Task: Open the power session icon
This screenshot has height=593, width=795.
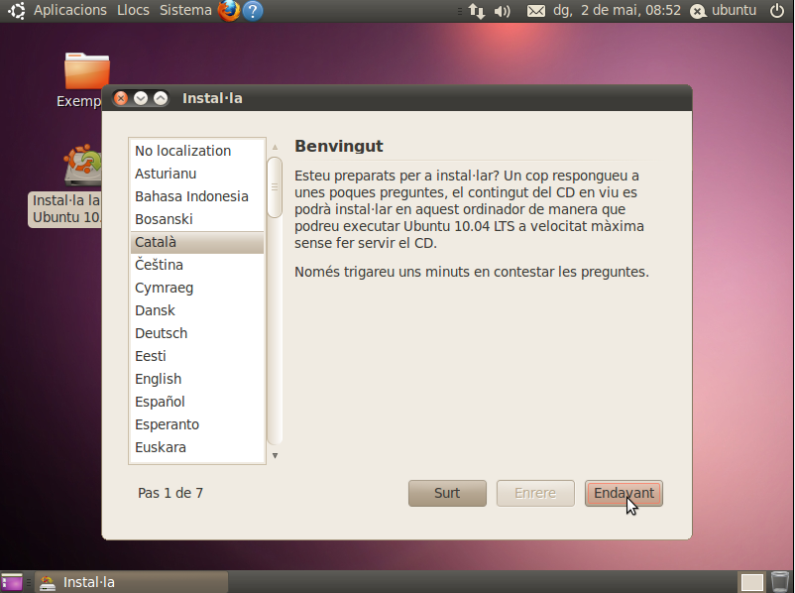Action: [x=777, y=11]
